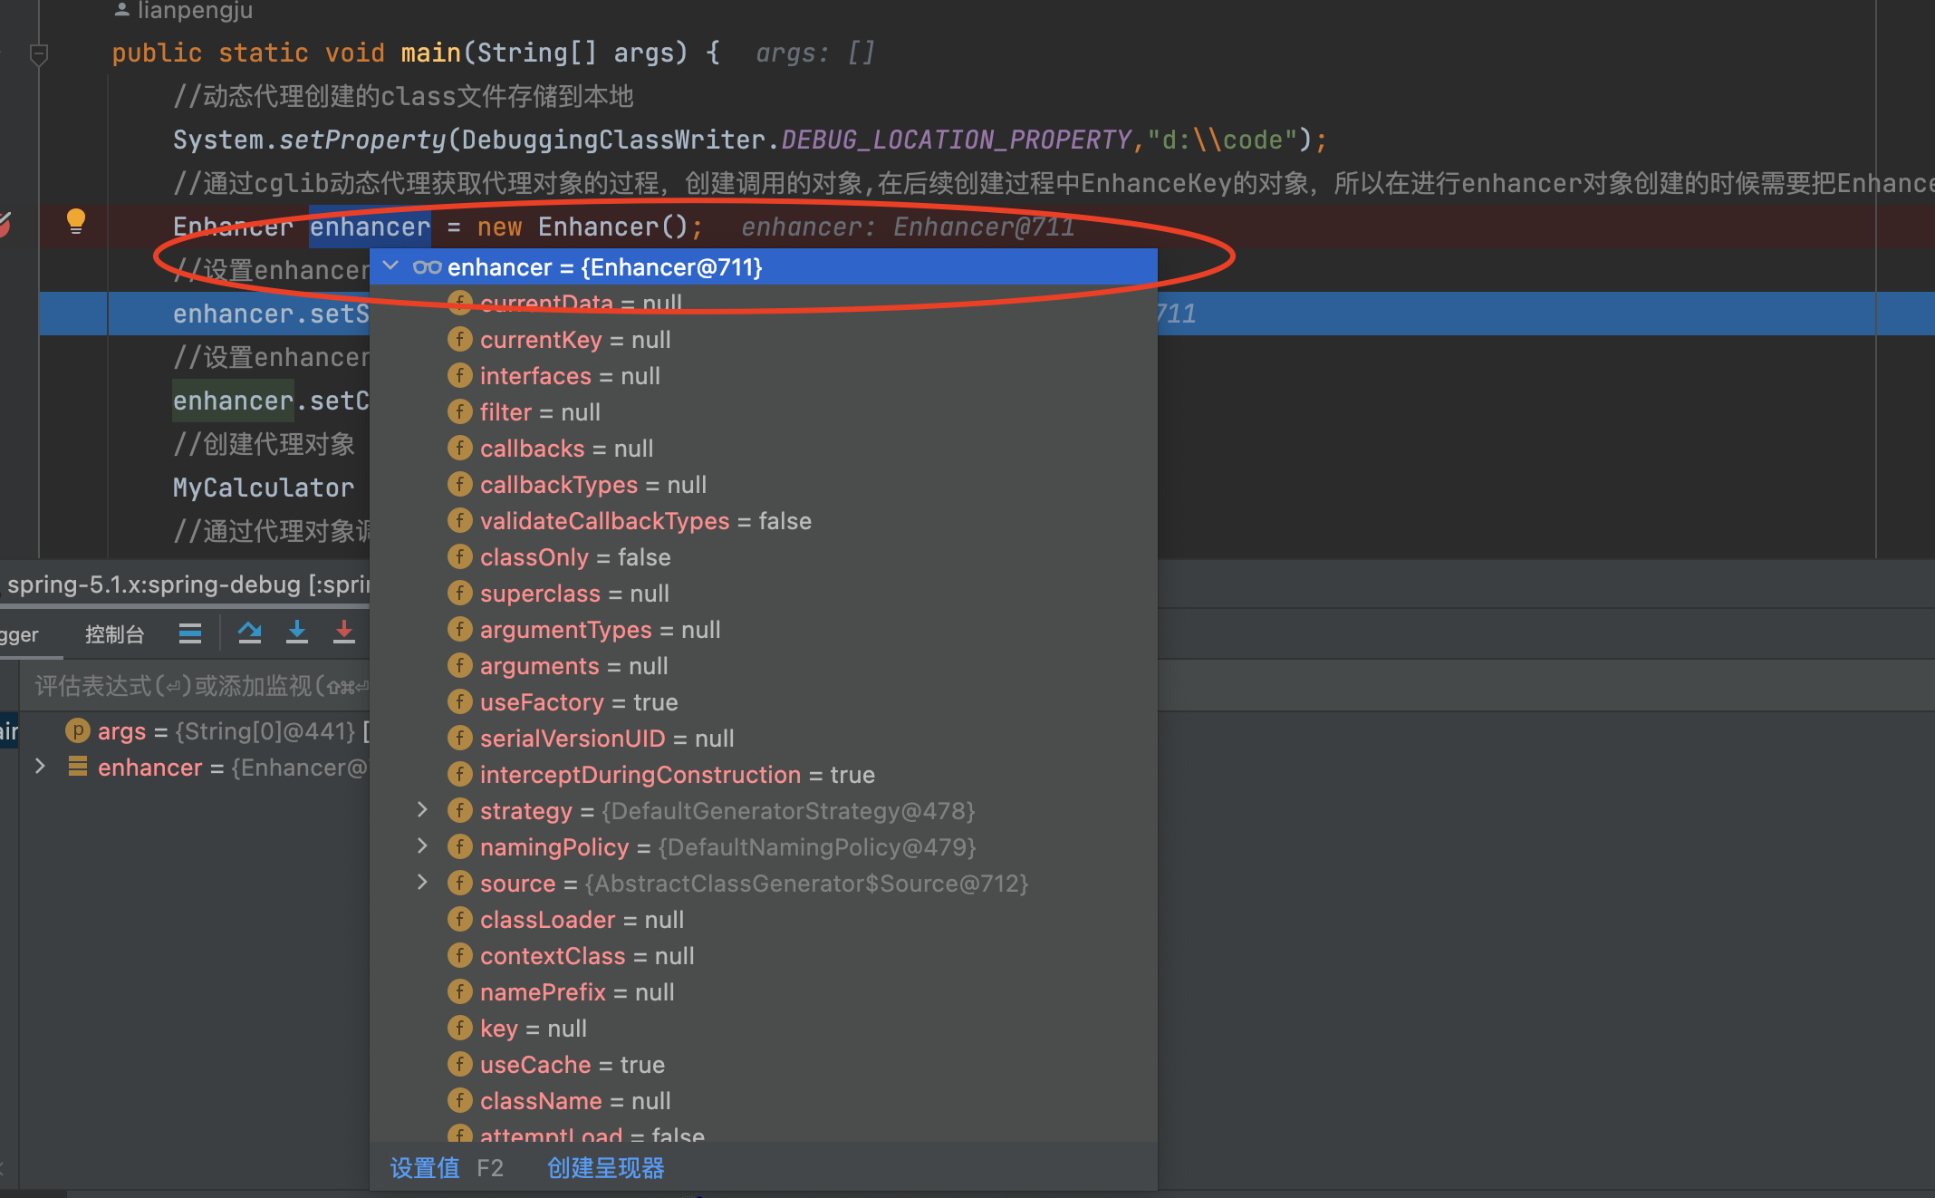This screenshot has width=1935, height=1198.
Task: Click the field icon beside namingPolicy
Action: (x=460, y=847)
